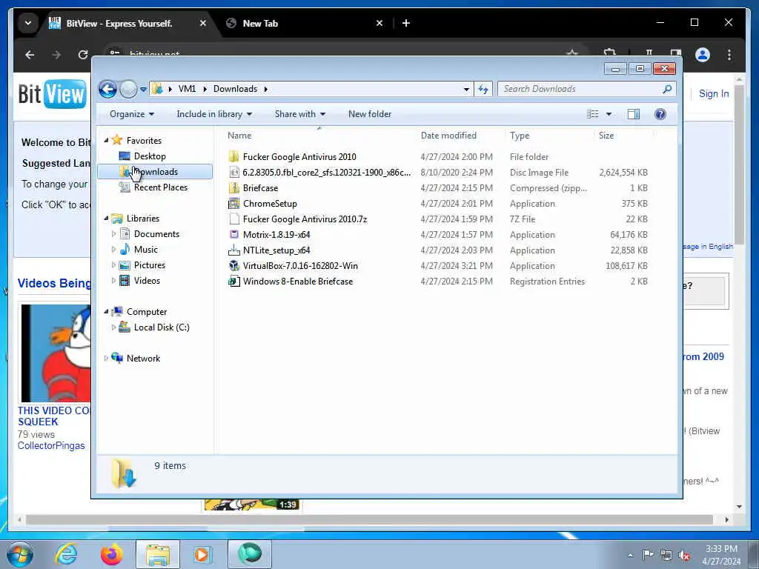Click the Pictures library icon
The height and width of the screenshot is (569, 759).
coord(125,265)
